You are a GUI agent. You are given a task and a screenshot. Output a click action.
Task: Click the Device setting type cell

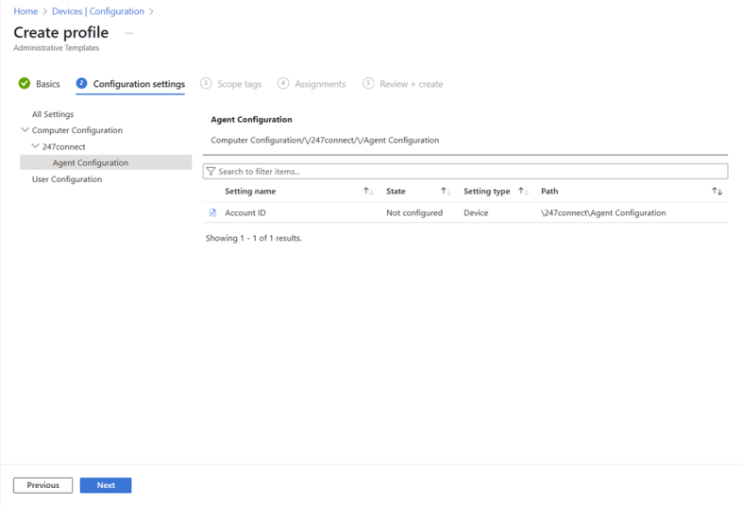point(476,213)
